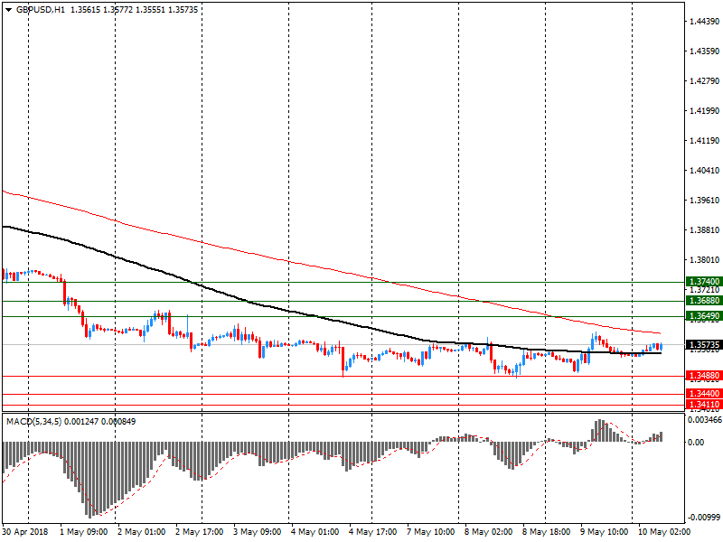
Task: Click the 1.44390 price scale value
Action: 704,21
